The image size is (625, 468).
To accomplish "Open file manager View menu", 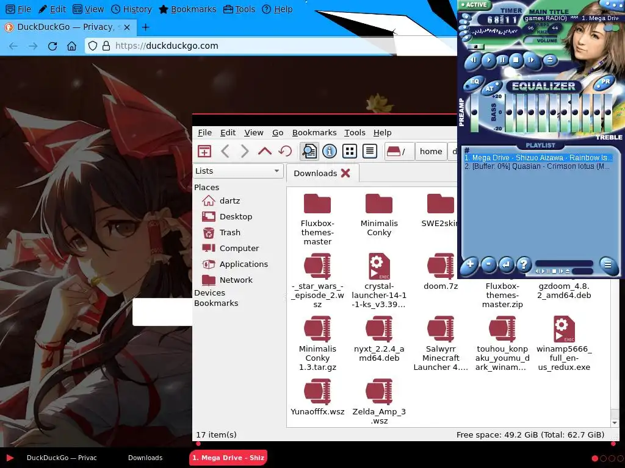I will click(x=253, y=132).
